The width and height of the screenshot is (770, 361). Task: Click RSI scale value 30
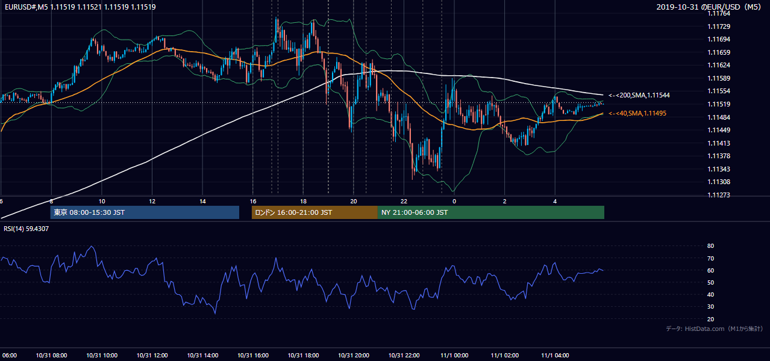(x=710, y=307)
